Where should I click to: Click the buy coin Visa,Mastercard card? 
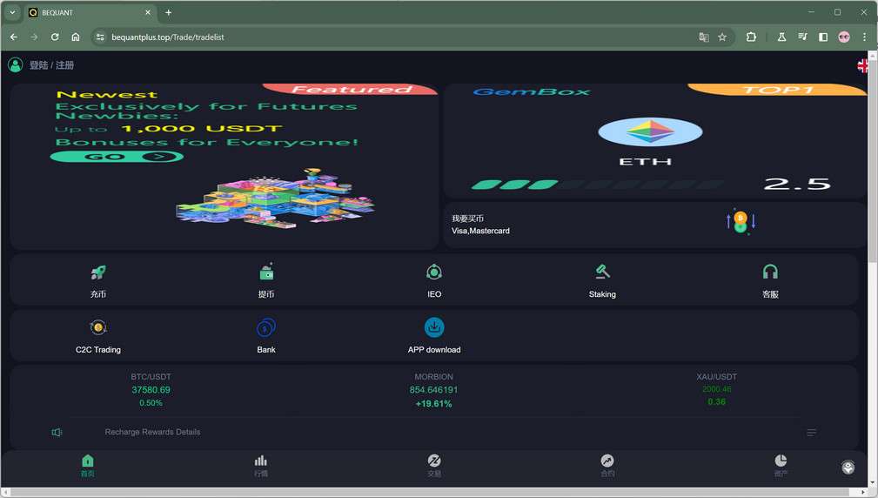pyautogui.click(x=654, y=225)
